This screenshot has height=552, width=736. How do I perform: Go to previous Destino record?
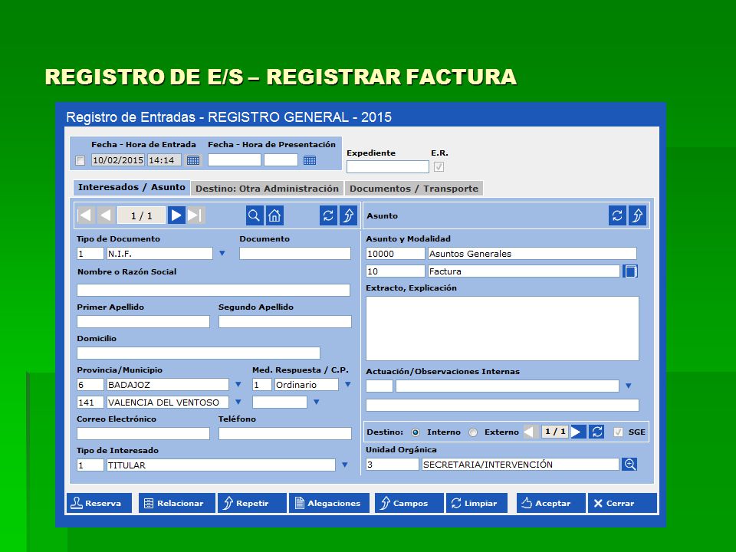point(531,432)
